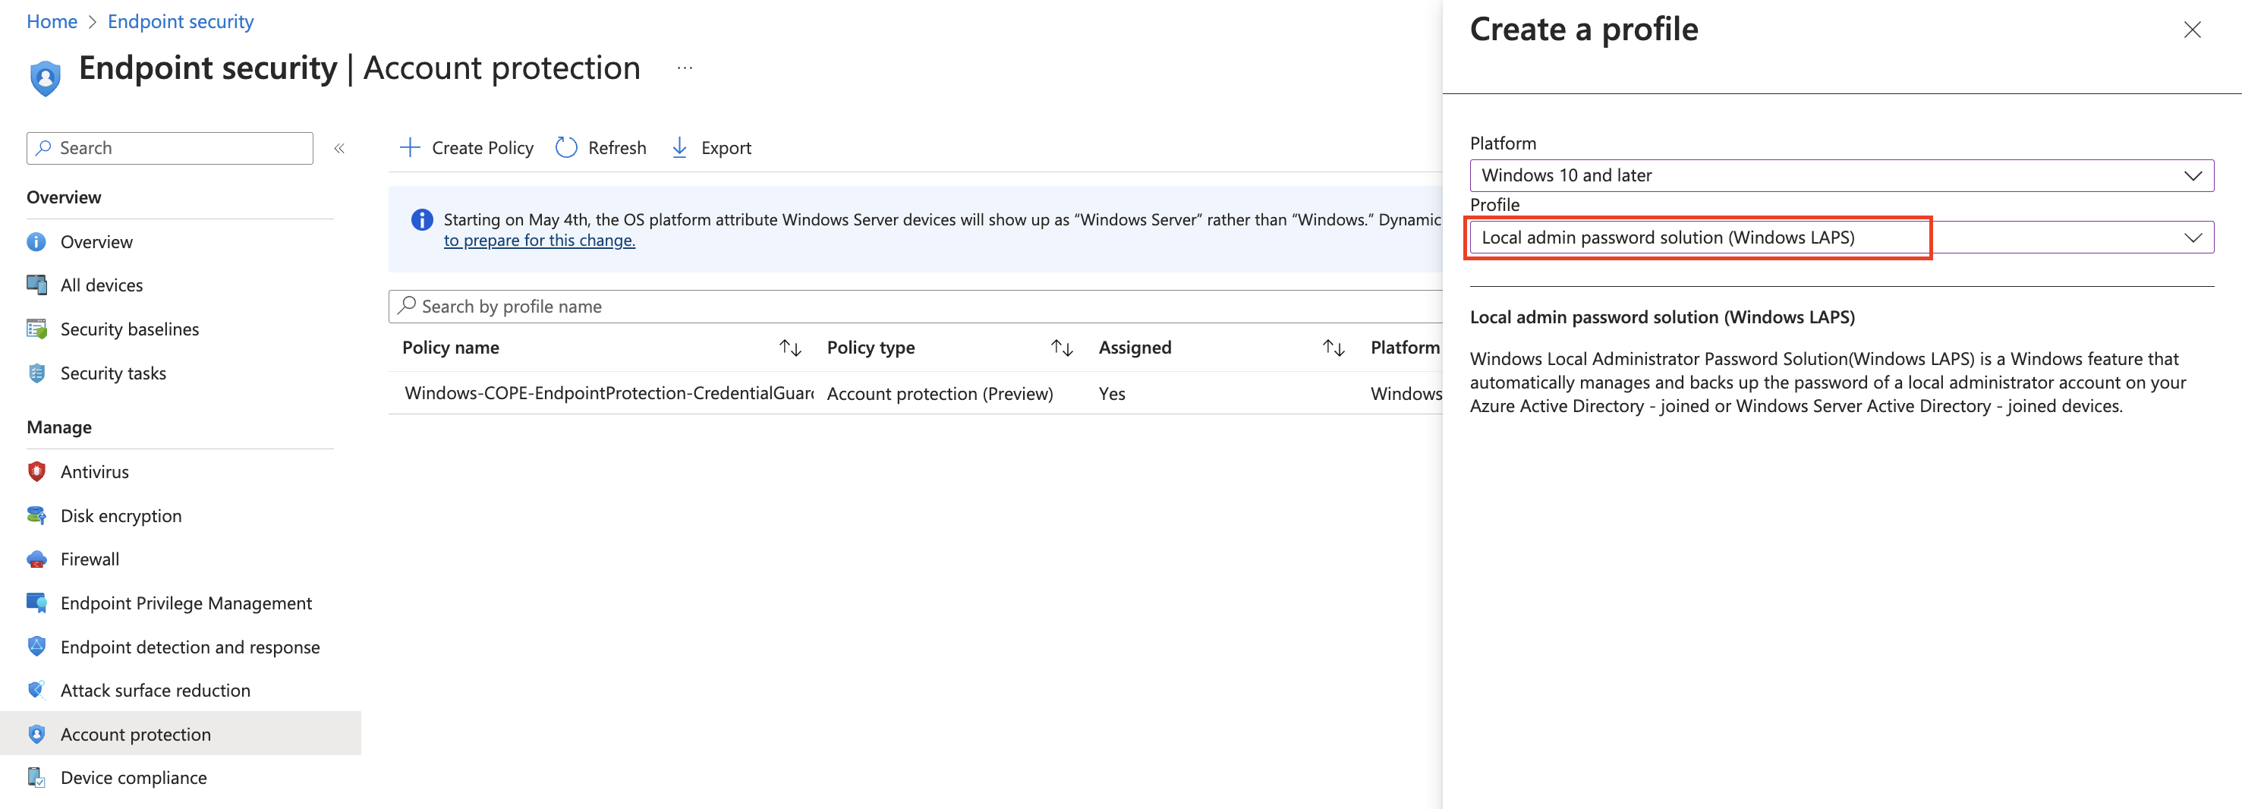The image size is (2242, 809).
Task: Select Attack surface reduction
Action: pyautogui.click(x=156, y=691)
